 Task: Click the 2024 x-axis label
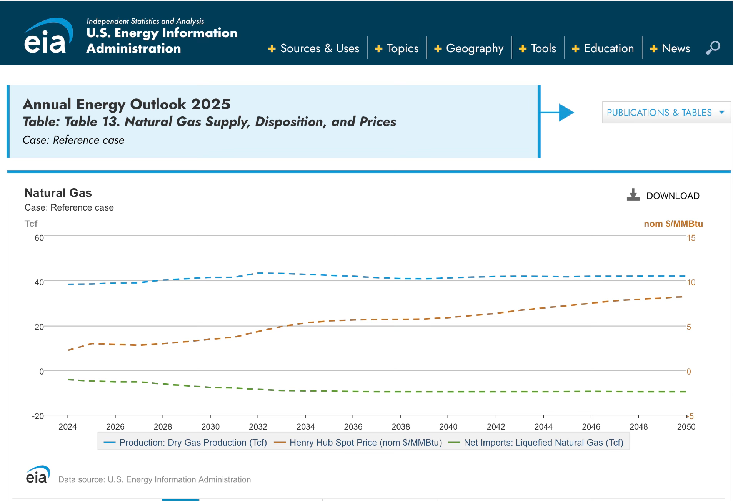pos(68,427)
